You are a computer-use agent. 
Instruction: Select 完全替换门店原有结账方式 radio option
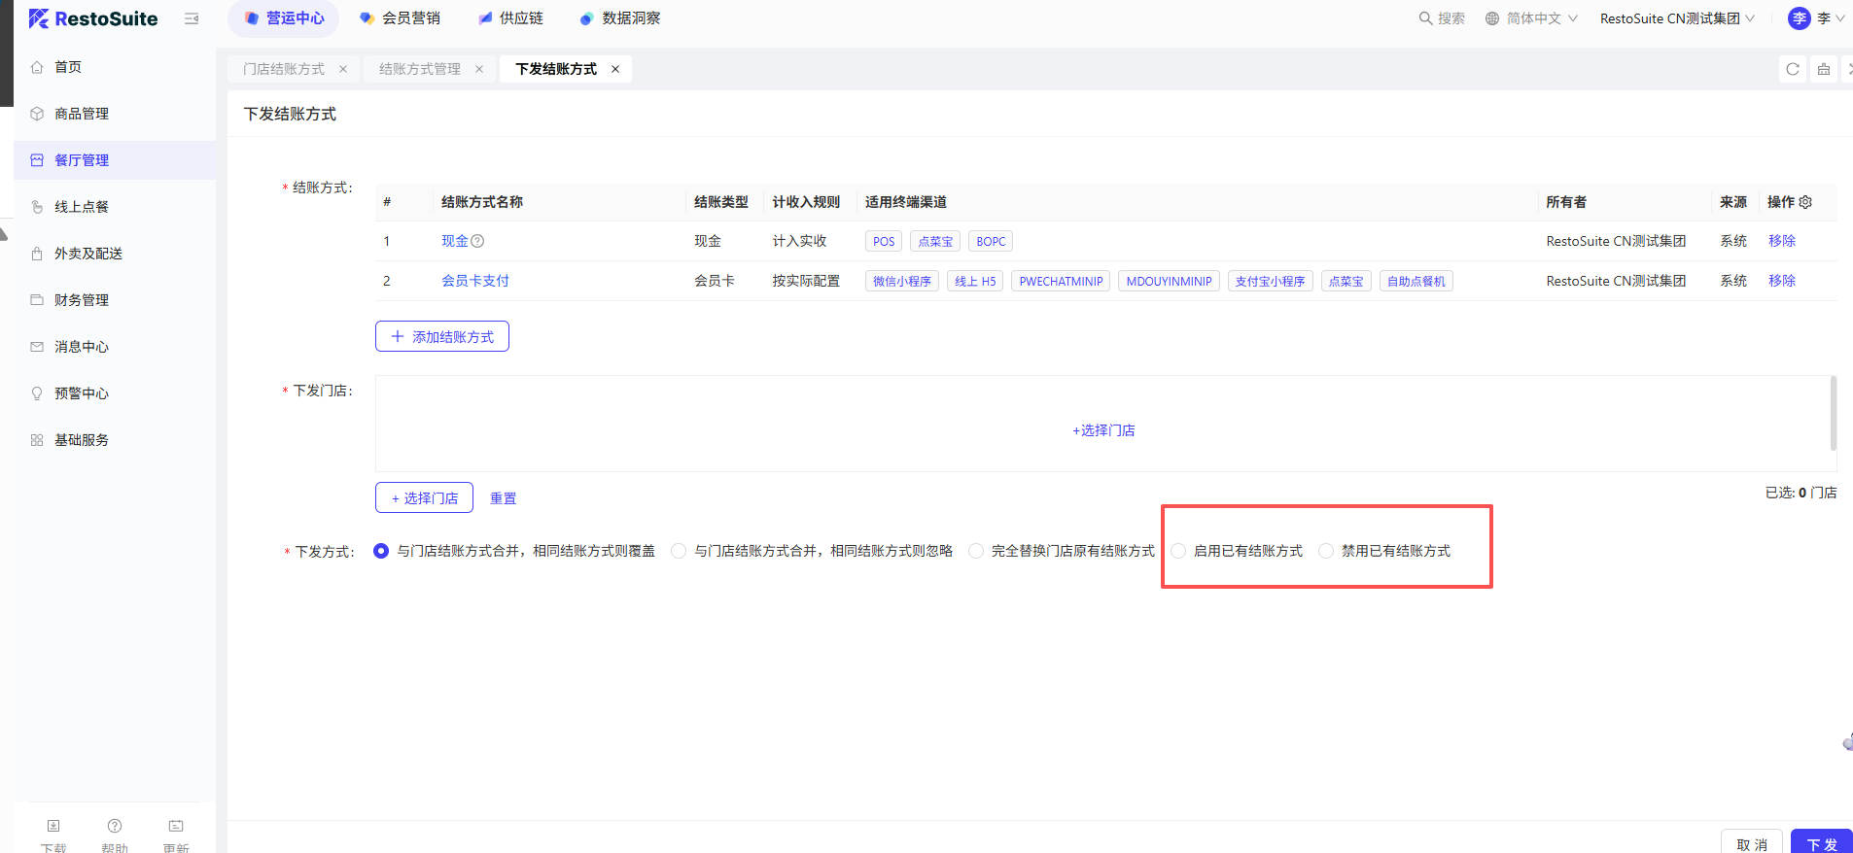(x=976, y=551)
